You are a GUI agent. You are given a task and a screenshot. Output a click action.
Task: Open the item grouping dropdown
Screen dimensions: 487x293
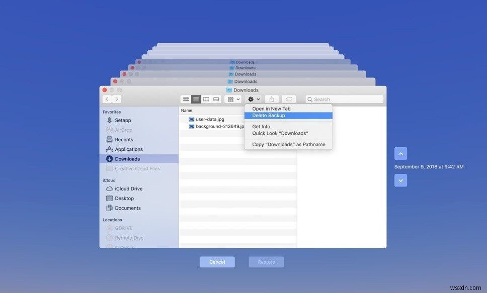point(232,99)
